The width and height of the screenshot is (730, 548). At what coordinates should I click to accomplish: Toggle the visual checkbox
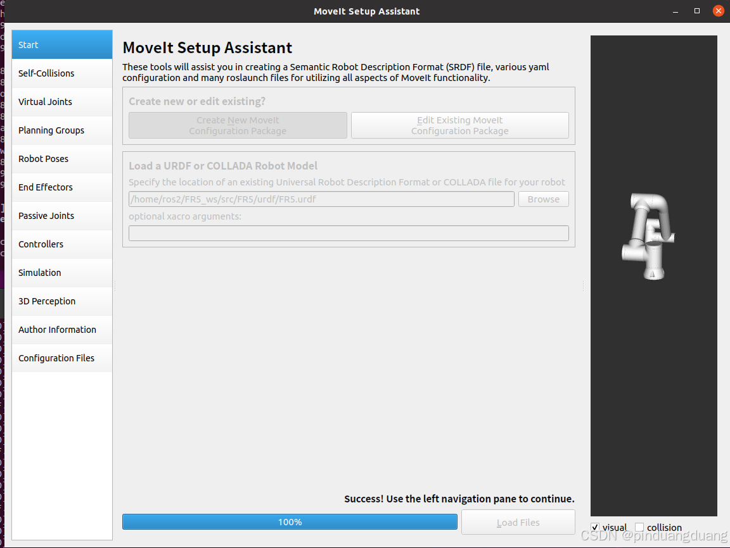pyautogui.click(x=595, y=527)
